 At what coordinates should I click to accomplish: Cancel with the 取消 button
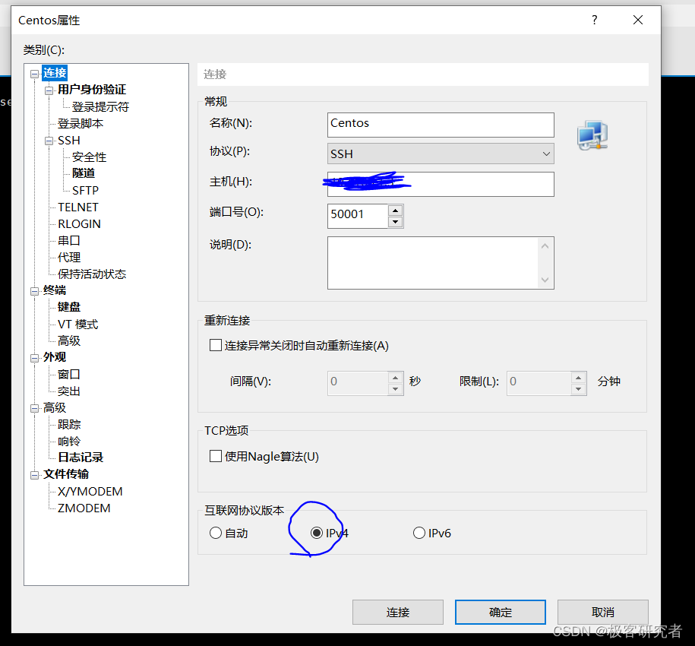[x=603, y=612]
